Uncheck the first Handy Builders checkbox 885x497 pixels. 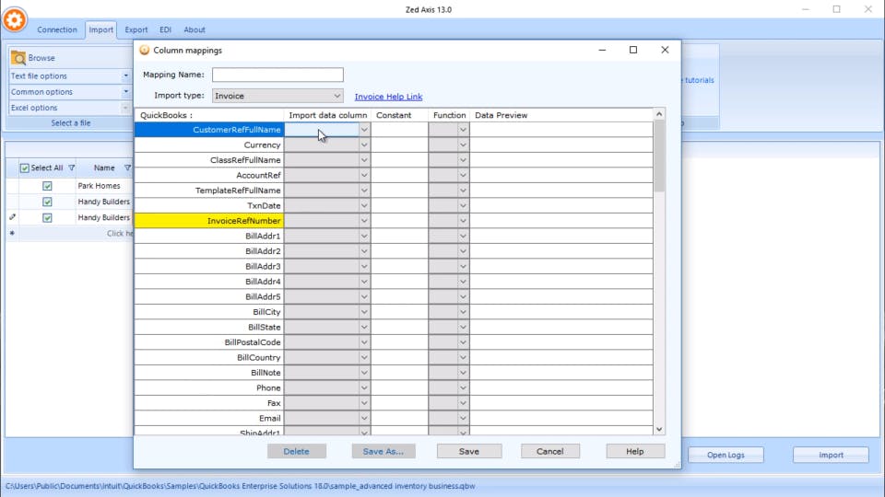(47, 202)
